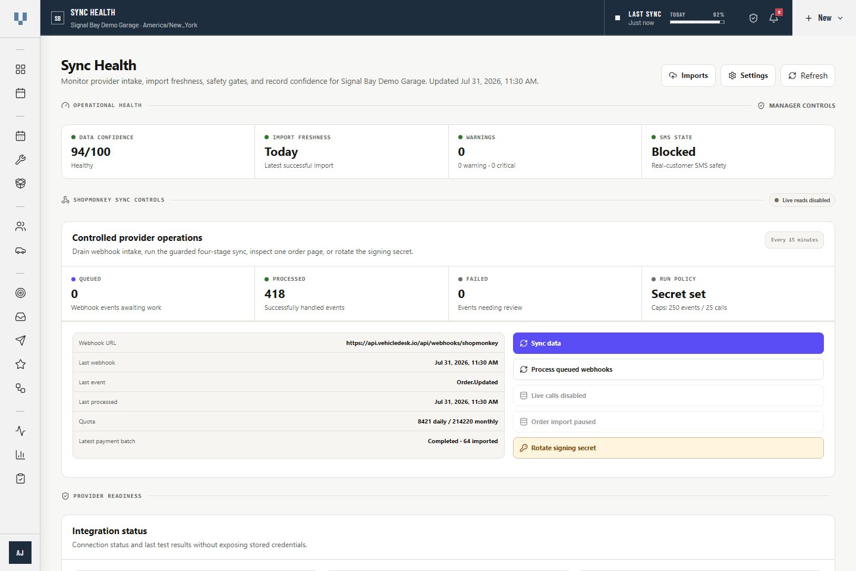Screen dimensions: 856x571
Task: Open the activity pulse icon in sidebar
Action: (20, 431)
